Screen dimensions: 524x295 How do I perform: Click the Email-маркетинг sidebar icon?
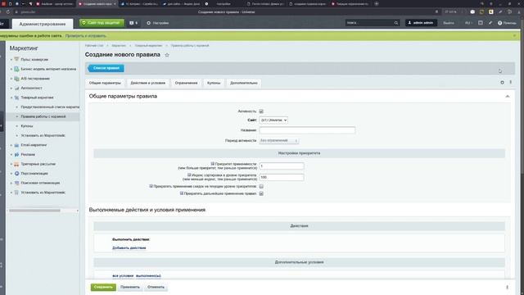(16, 145)
